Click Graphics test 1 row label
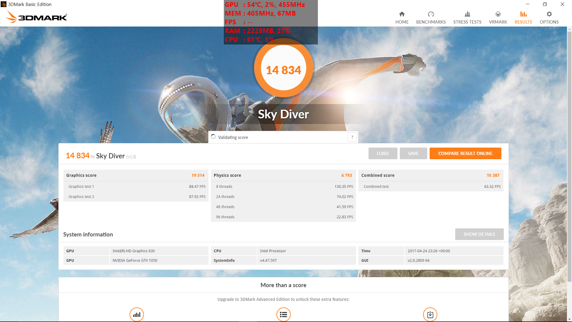The width and height of the screenshot is (572, 322). [x=81, y=186]
